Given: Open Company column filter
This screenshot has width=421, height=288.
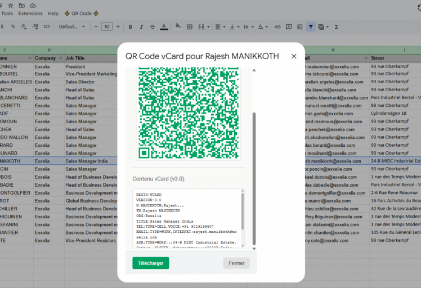Looking at the screenshot, I should coord(61,58).
